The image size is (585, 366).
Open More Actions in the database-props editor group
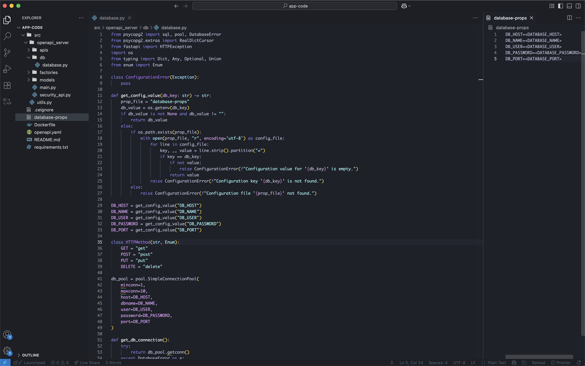tap(578, 18)
